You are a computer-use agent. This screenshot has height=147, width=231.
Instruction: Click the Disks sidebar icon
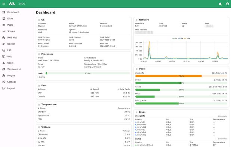pos(4,19)
